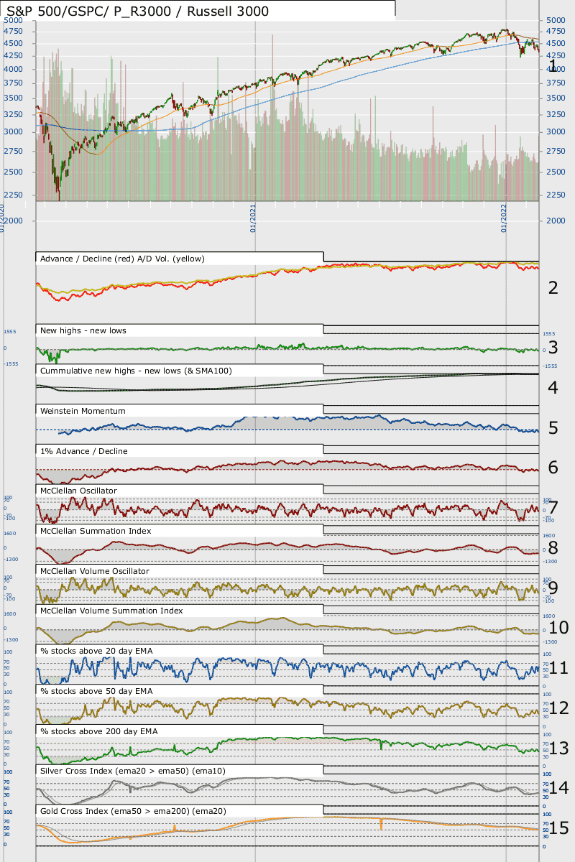Click the Gold Cross Index label
Image resolution: width=575 pixels, height=862 pixels.
(x=133, y=811)
